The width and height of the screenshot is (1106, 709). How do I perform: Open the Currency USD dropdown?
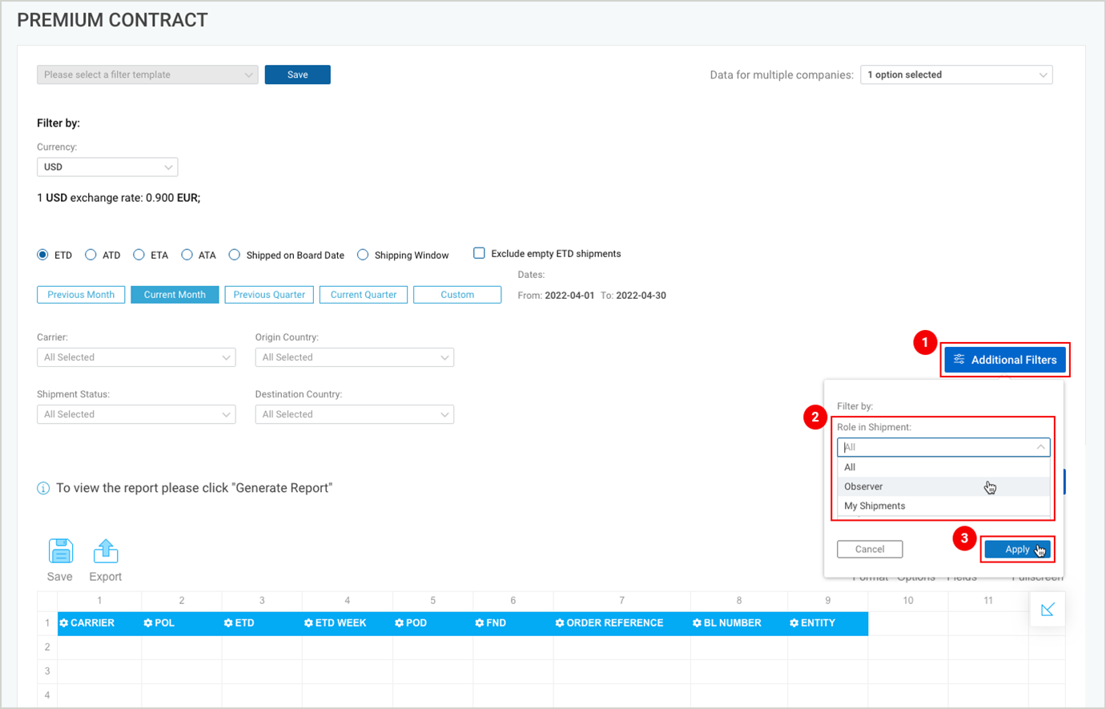point(107,167)
